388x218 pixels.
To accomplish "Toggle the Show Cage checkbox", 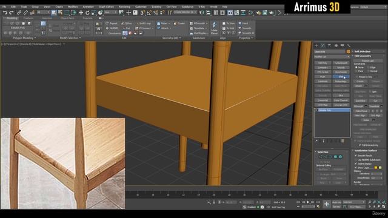I will [356, 168].
